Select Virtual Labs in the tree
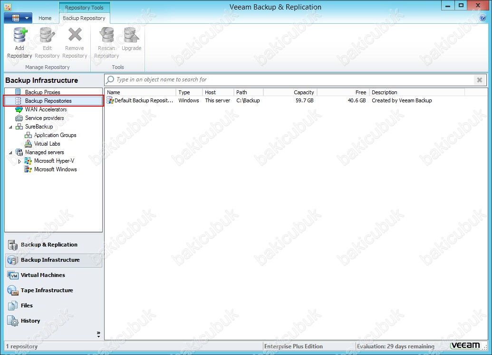Viewport: 492px width, 355px height. pos(47,144)
